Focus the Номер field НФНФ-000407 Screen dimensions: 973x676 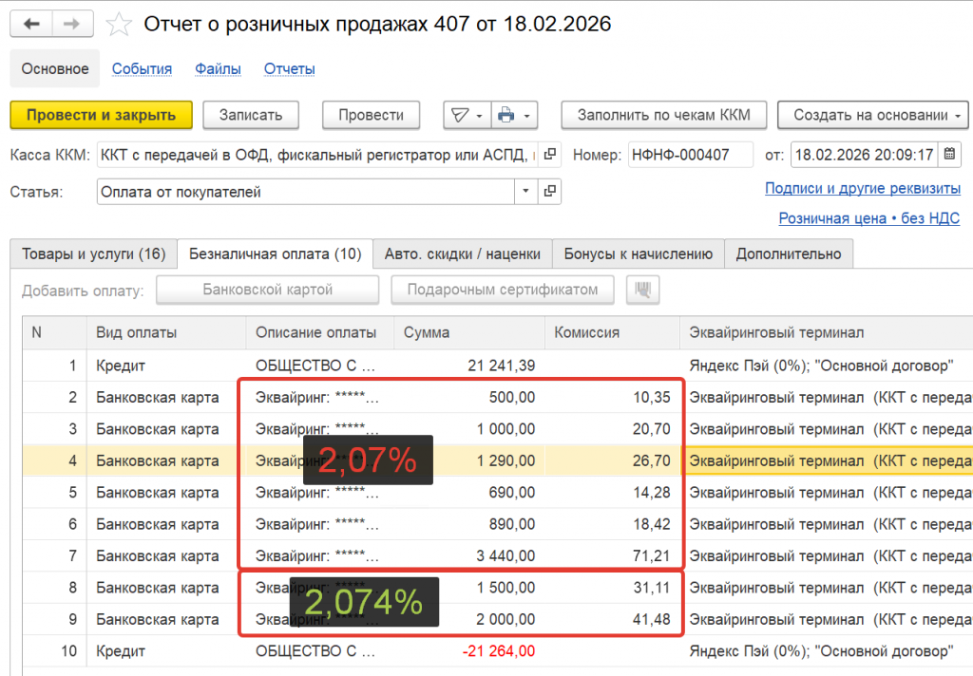pos(691,155)
